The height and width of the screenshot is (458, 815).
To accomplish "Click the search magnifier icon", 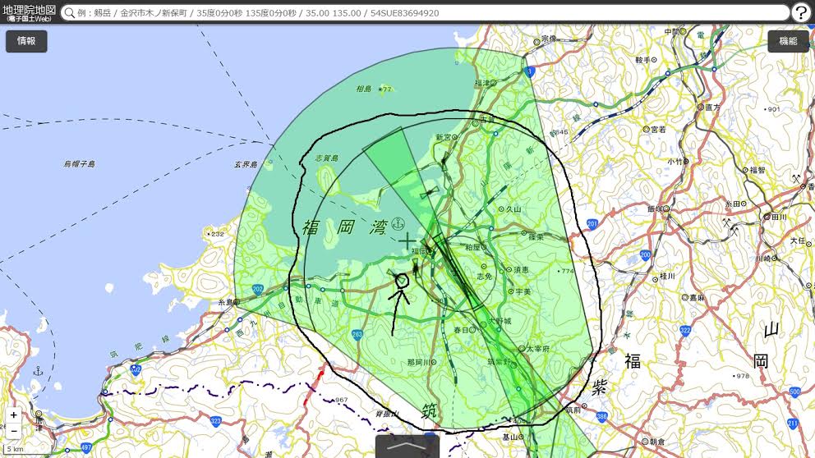I will 70,13.
